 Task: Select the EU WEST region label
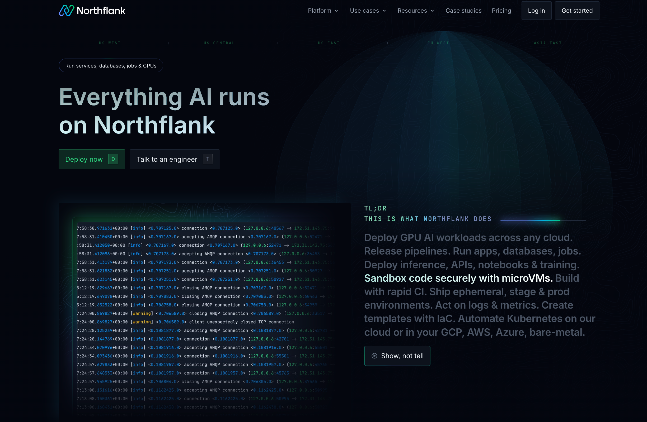pos(438,43)
